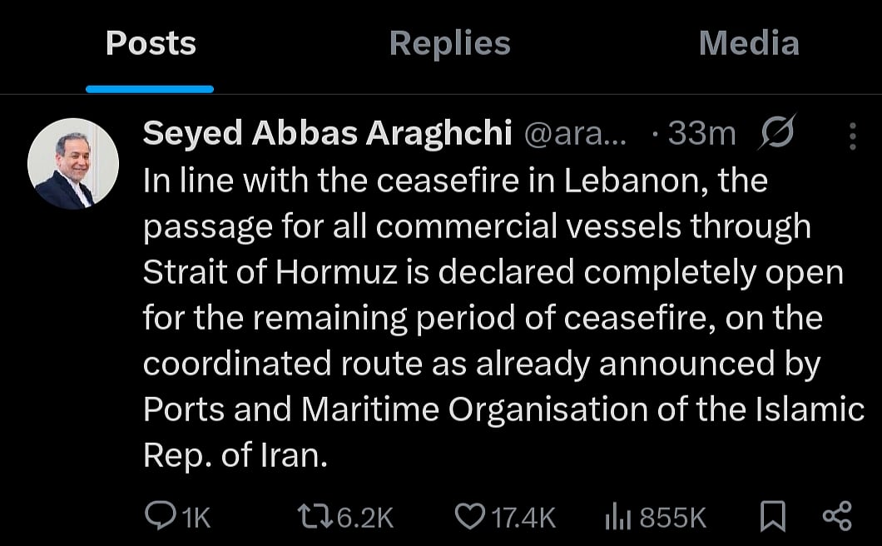Open Seyed Abbas Araghchi's profile picture

pos(73,164)
